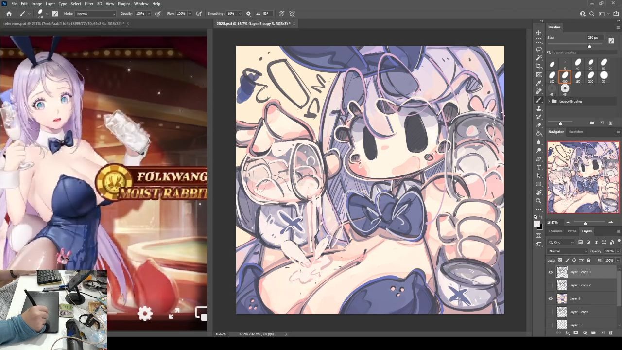Select the Magic Wand tool
Image resolution: width=622 pixels, height=350 pixels.
click(x=539, y=58)
